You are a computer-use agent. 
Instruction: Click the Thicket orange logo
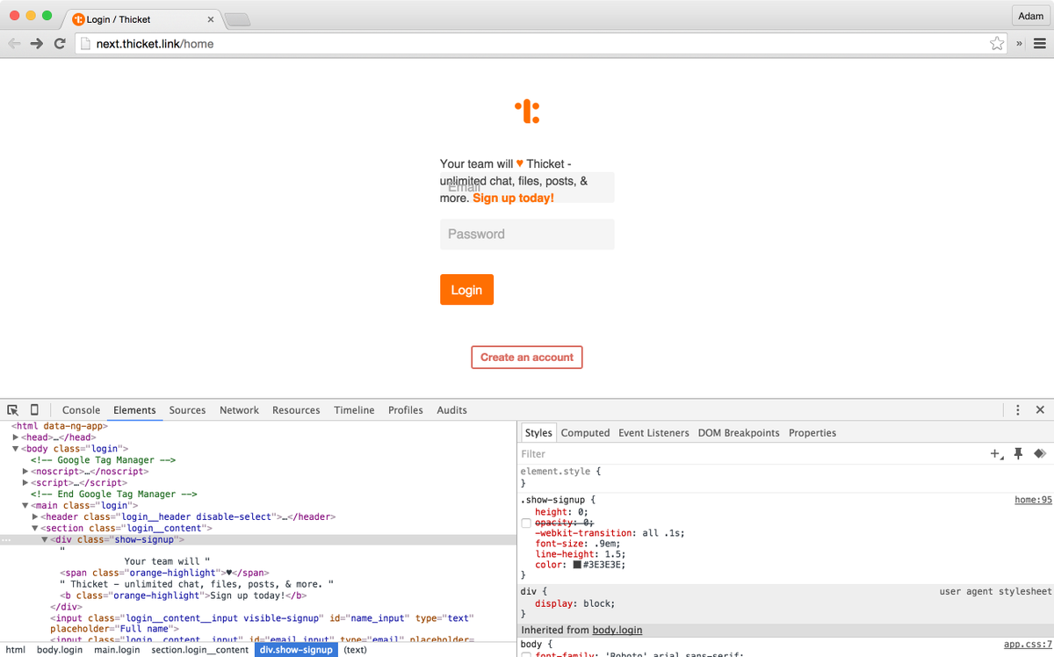527,112
